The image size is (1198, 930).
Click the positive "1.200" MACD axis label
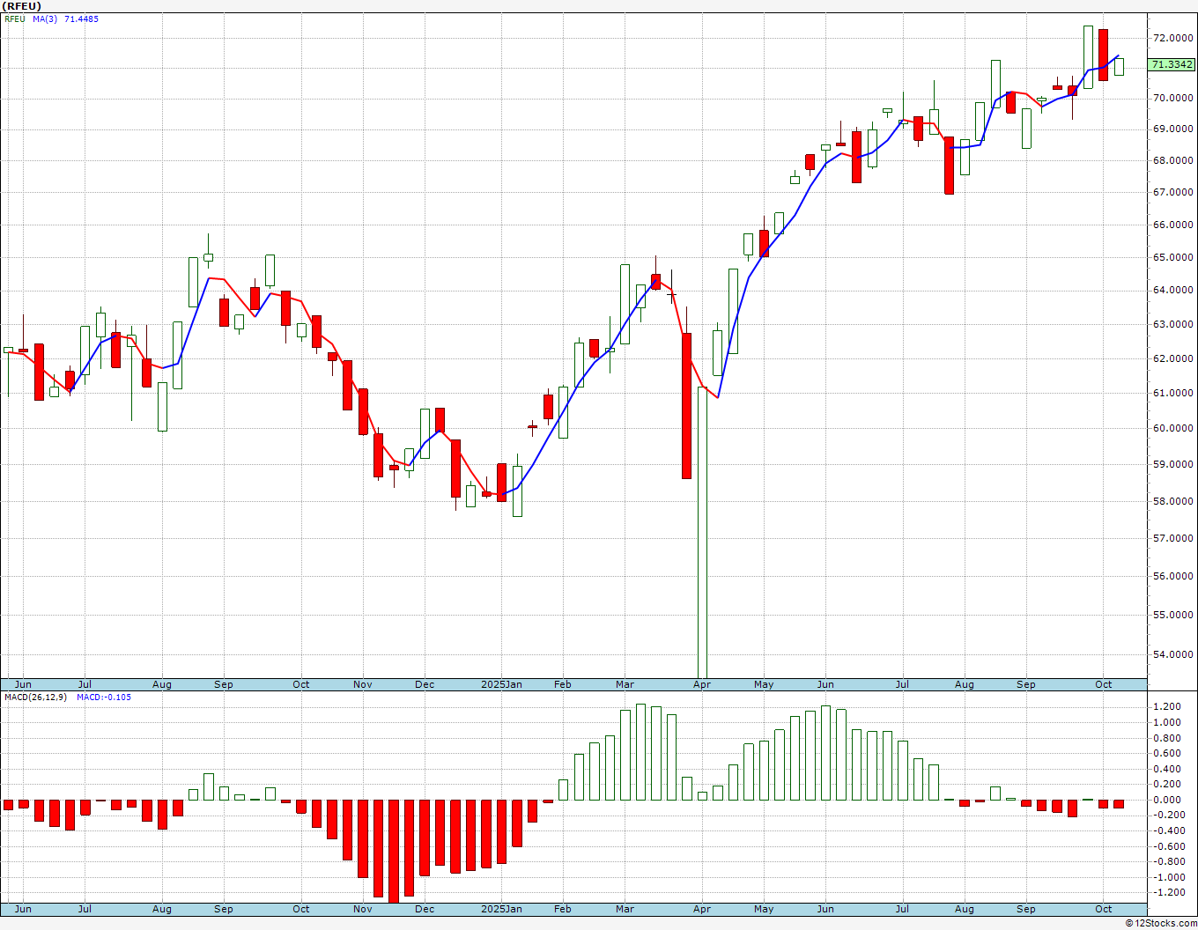1168,707
